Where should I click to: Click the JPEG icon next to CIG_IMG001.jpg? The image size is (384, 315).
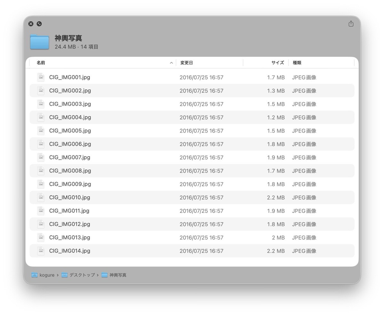(x=41, y=77)
